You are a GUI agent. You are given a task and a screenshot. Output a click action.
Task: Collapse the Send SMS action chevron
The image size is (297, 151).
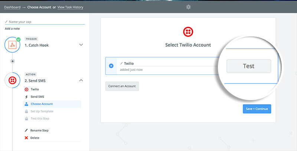[81, 80]
